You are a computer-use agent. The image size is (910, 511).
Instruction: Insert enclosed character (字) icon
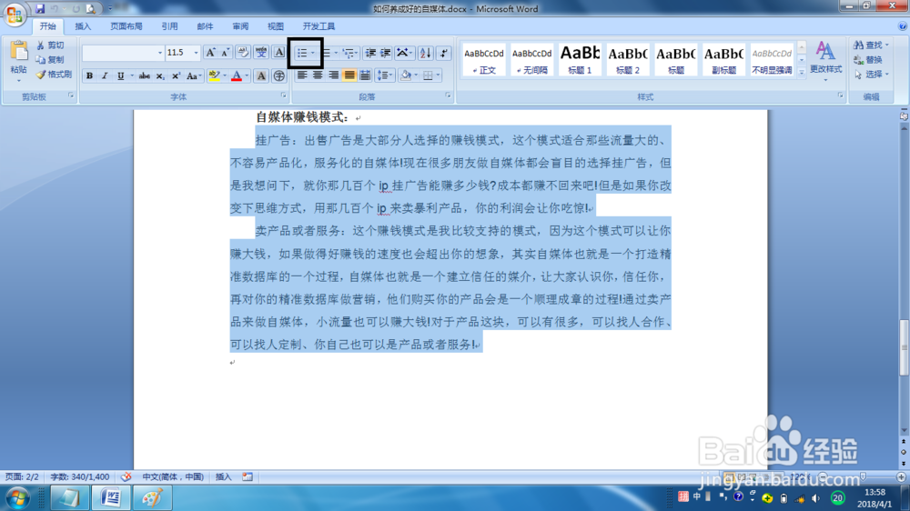(279, 76)
